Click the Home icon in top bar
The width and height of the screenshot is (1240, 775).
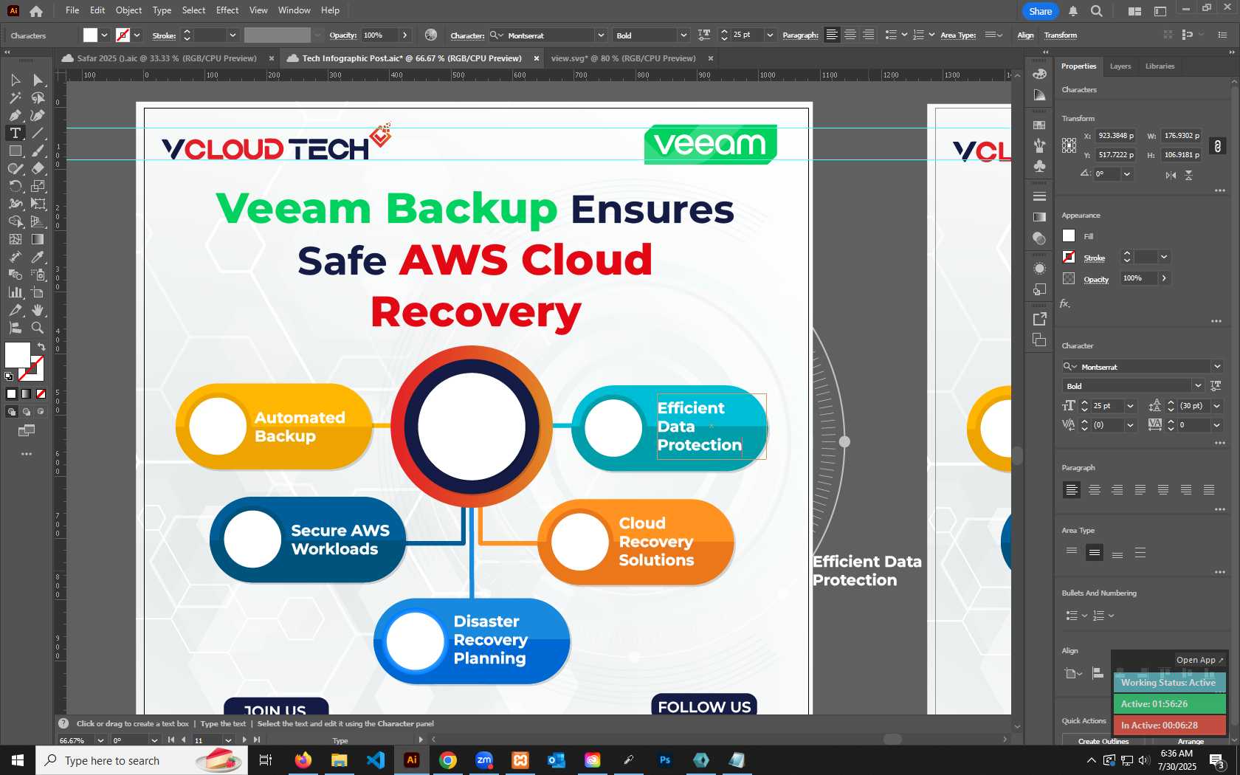pyautogui.click(x=36, y=11)
